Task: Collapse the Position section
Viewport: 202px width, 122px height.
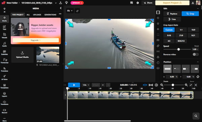Action: (x=198, y=62)
